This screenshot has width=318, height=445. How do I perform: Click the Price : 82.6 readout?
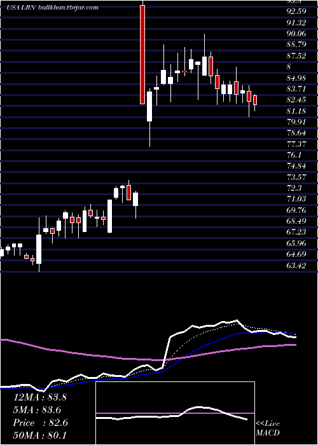40,423
